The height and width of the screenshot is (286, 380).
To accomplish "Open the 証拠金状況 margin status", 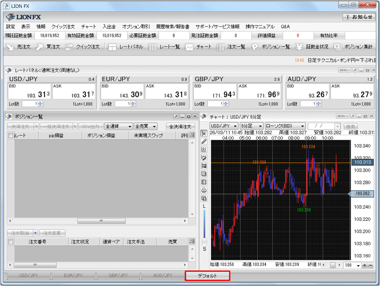I will (x=312, y=46).
